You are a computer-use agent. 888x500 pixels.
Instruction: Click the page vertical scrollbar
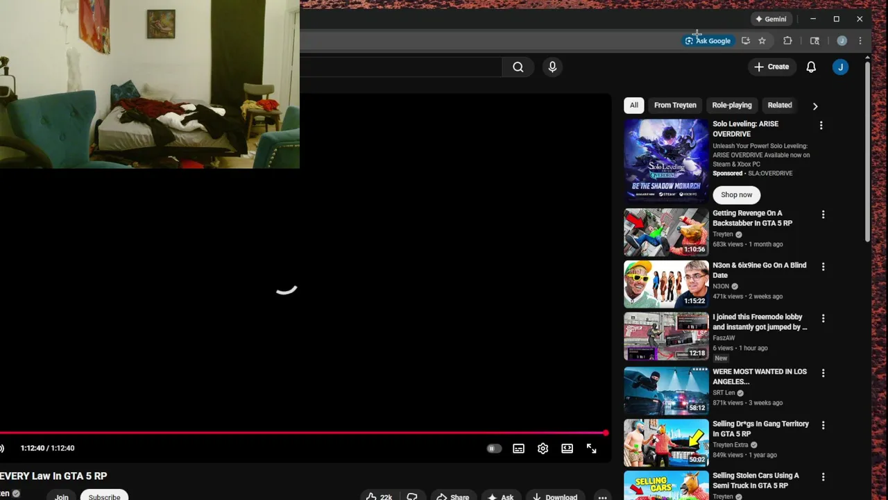point(868,153)
